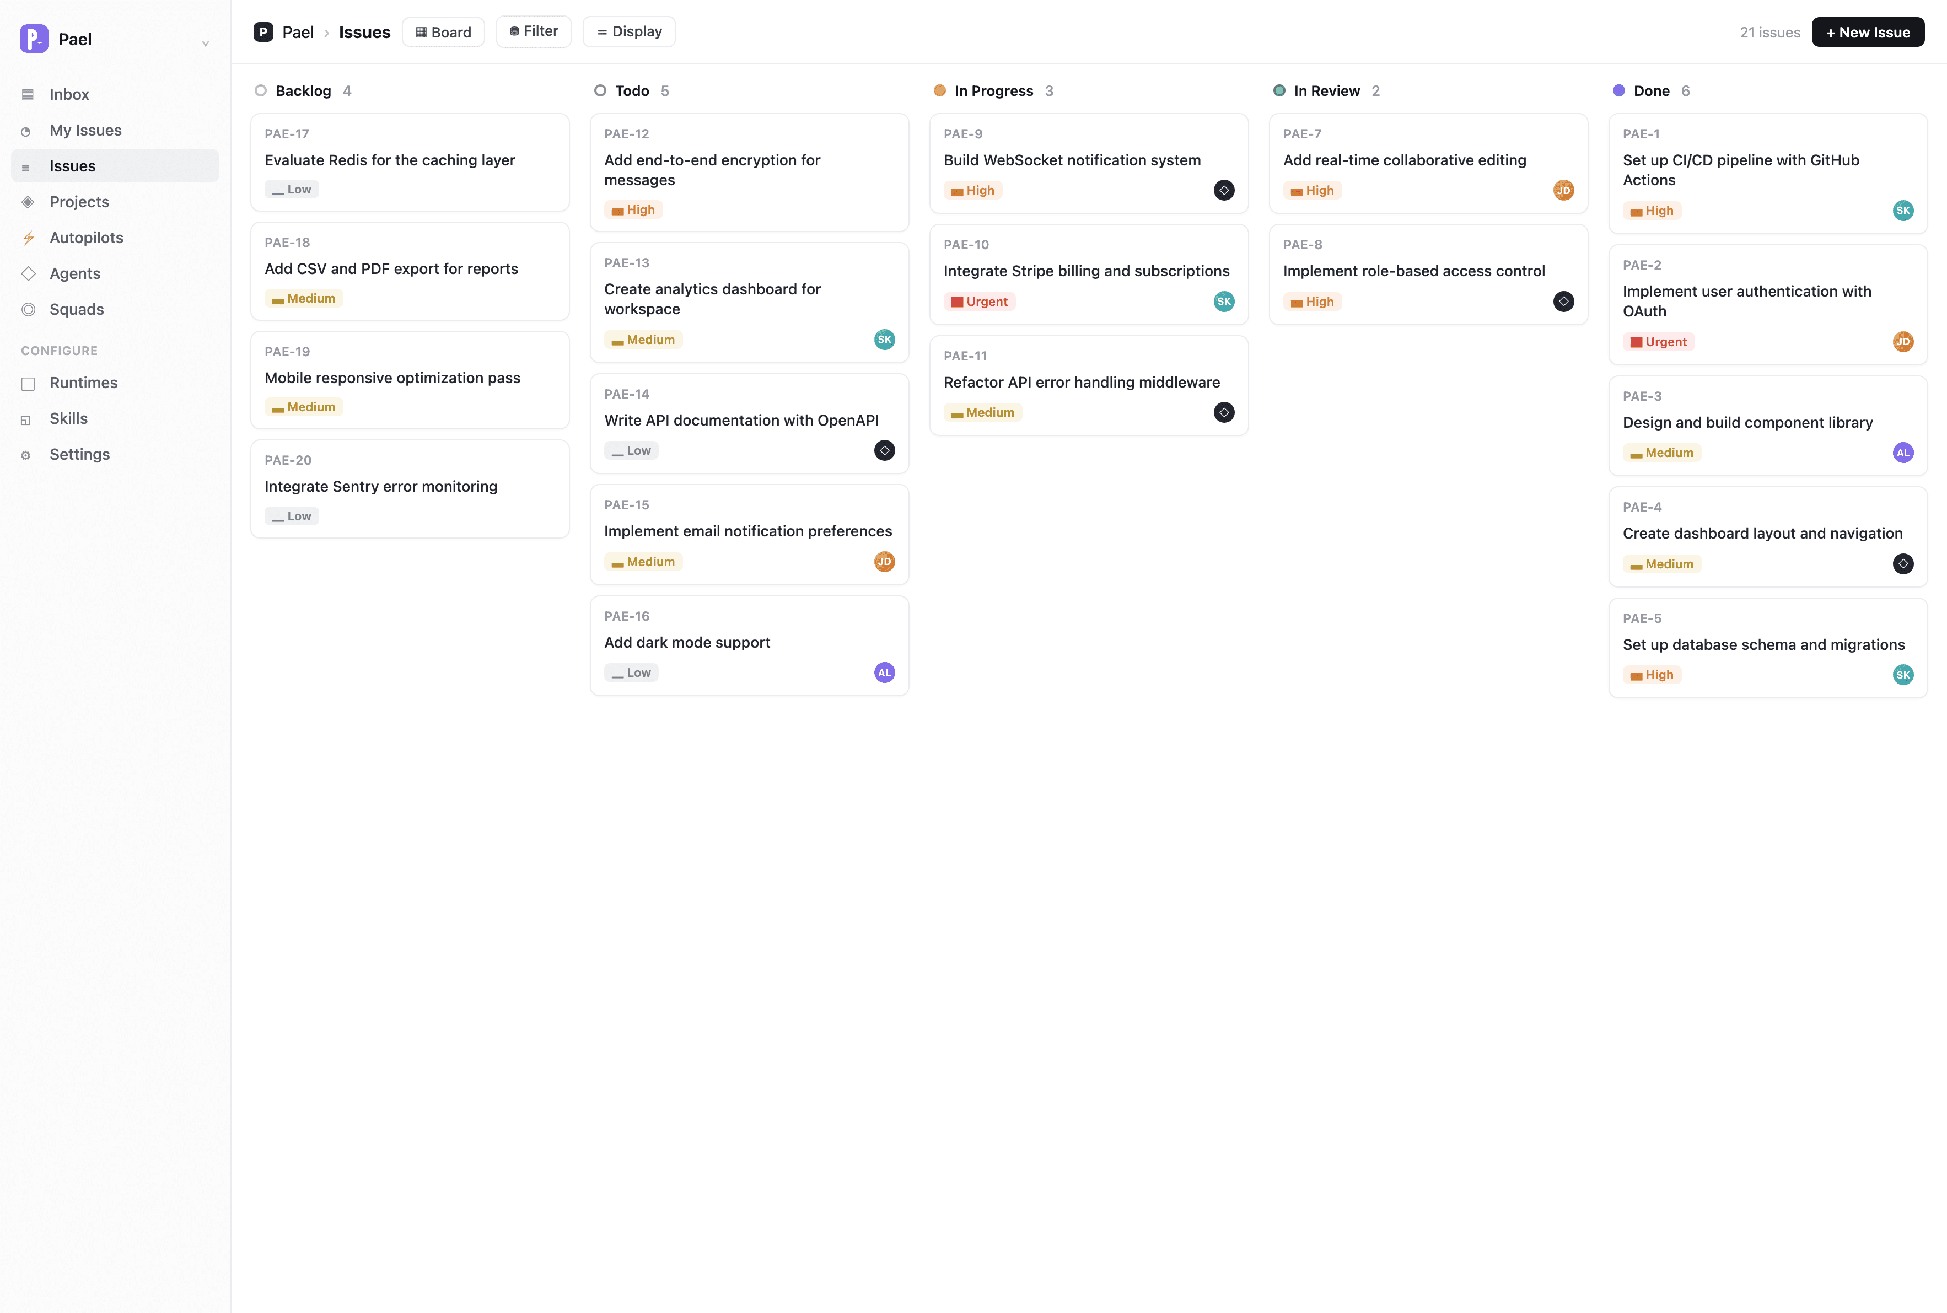Click JD avatar on collaborative editing card
The image size is (1947, 1313).
pyautogui.click(x=1563, y=190)
